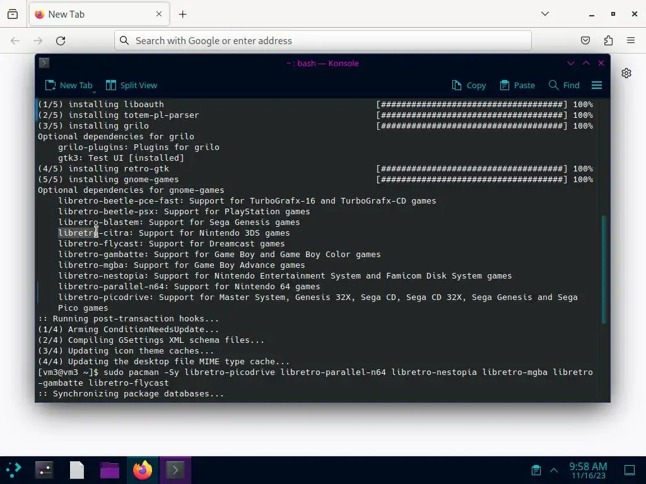
Task: Click the 'sudo pacman -Sy' command line
Action: pos(315,377)
